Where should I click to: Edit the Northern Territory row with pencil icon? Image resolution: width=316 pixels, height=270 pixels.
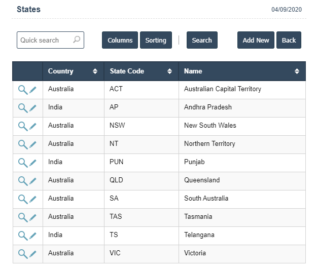(x=33, y=144)
